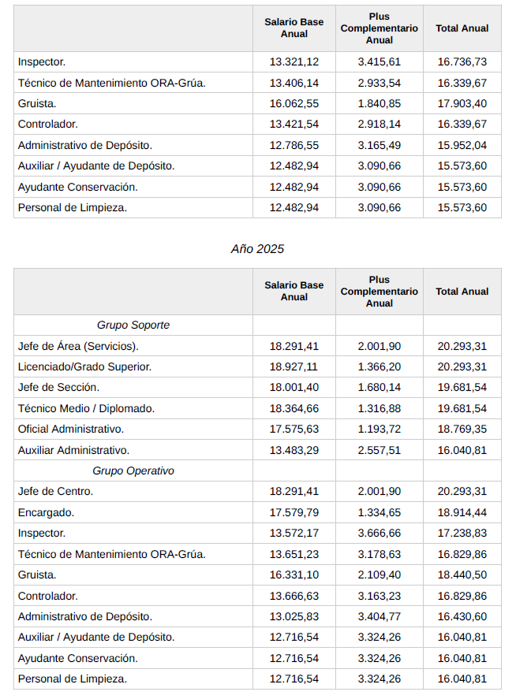Image resolution: width=516 pixels, height=699 pixels.
Task: Select the total annual value 18.914,44
Action: [x=462, y=512]
